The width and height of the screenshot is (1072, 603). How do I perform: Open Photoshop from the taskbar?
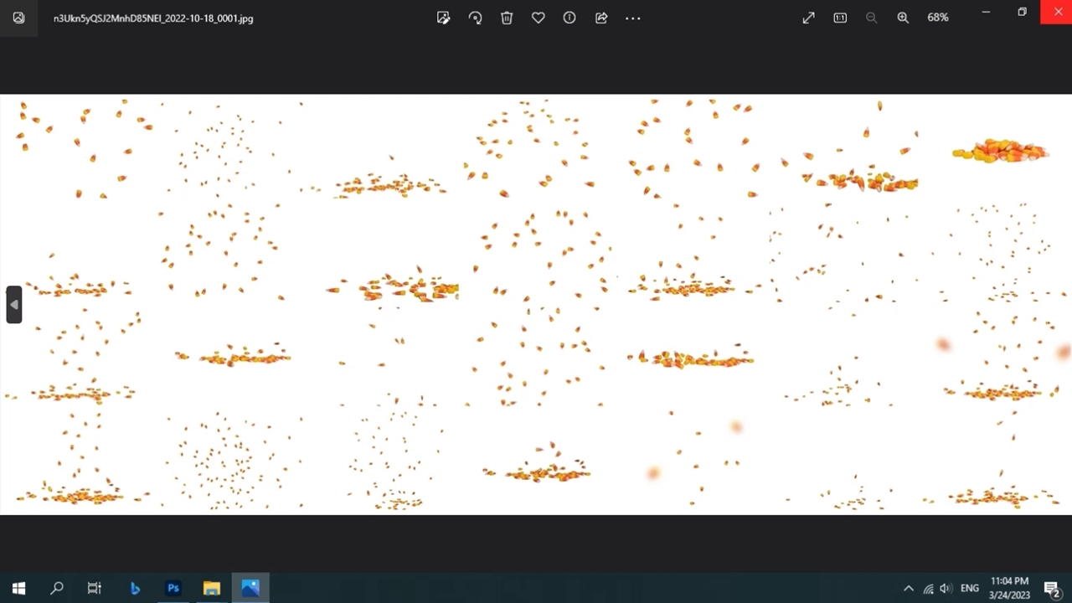click(173, 589)
